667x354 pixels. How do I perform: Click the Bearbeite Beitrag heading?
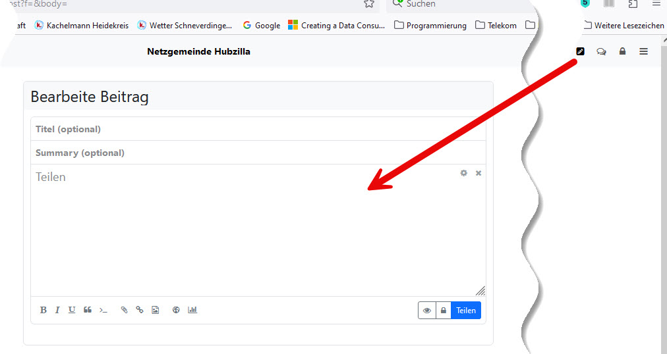(x=90, y=97)
